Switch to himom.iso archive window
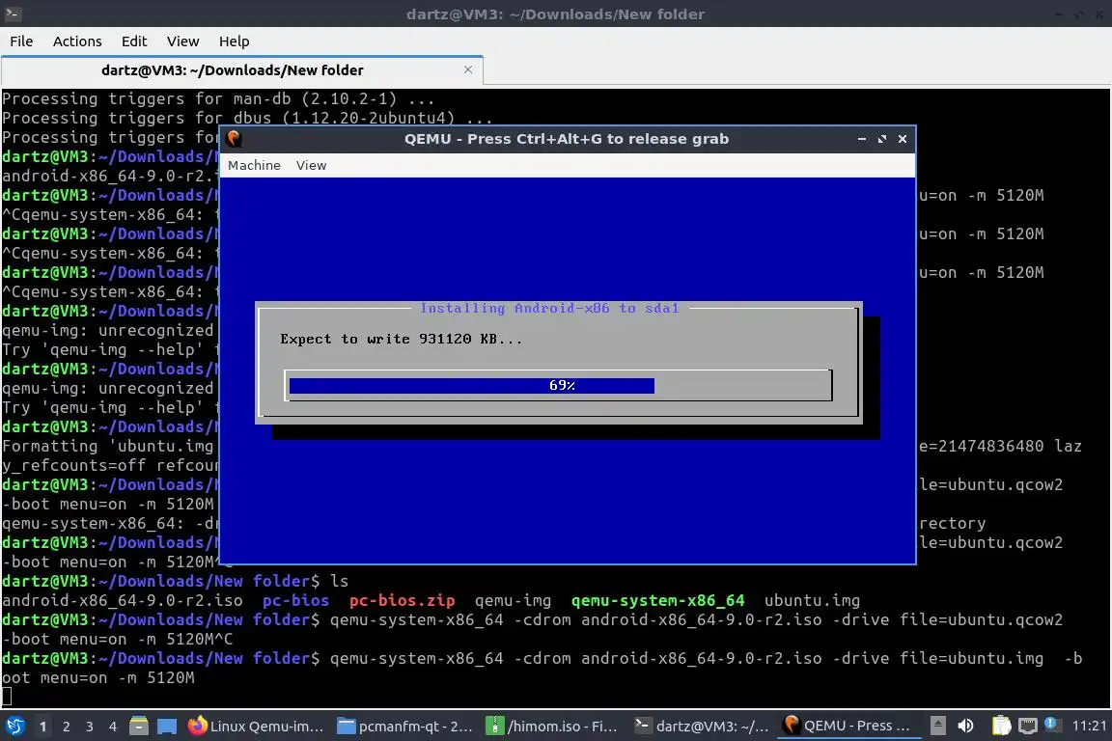Screen dimensions: 1112x741 click(552, 727)
